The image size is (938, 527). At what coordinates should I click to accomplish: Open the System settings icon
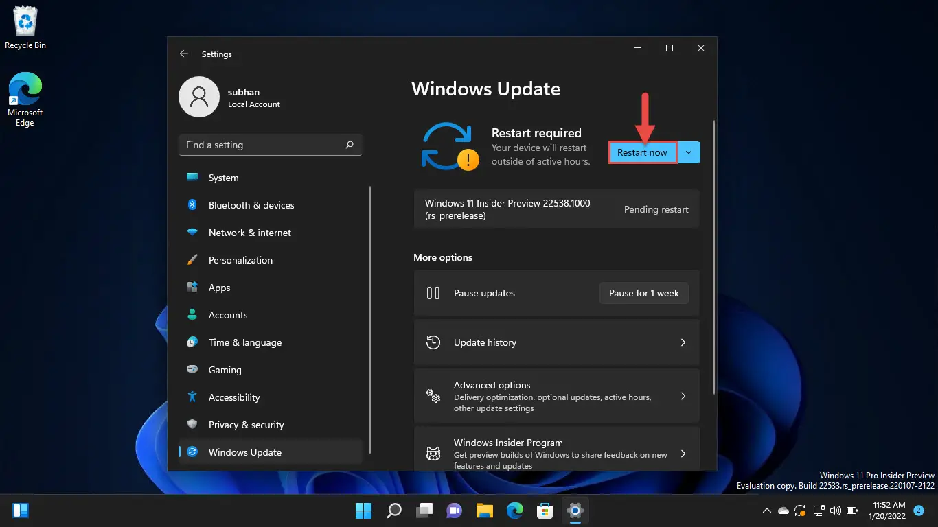tap(193, 178)
